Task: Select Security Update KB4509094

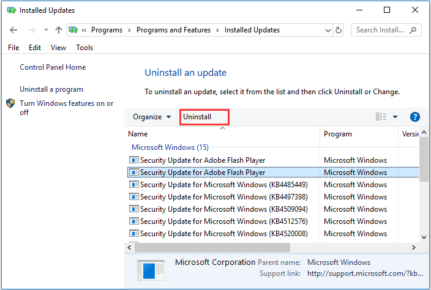Action: point(273,209)
